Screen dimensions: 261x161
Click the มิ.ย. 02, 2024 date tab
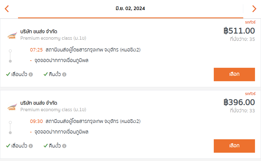point(130,9)
